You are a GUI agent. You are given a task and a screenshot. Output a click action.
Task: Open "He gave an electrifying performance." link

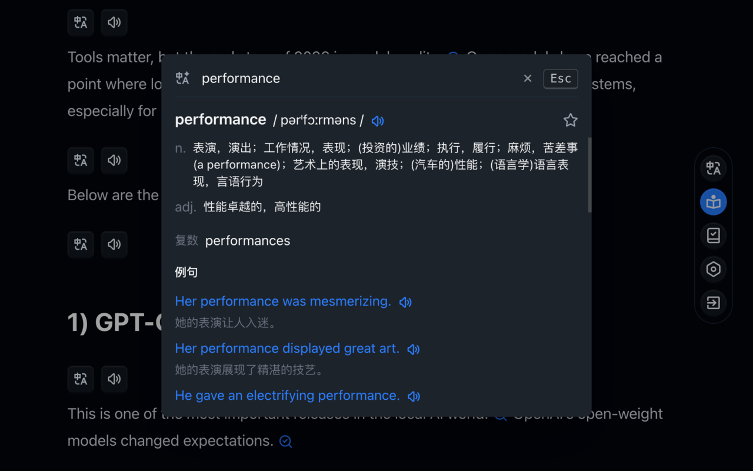tap(287, 396)
